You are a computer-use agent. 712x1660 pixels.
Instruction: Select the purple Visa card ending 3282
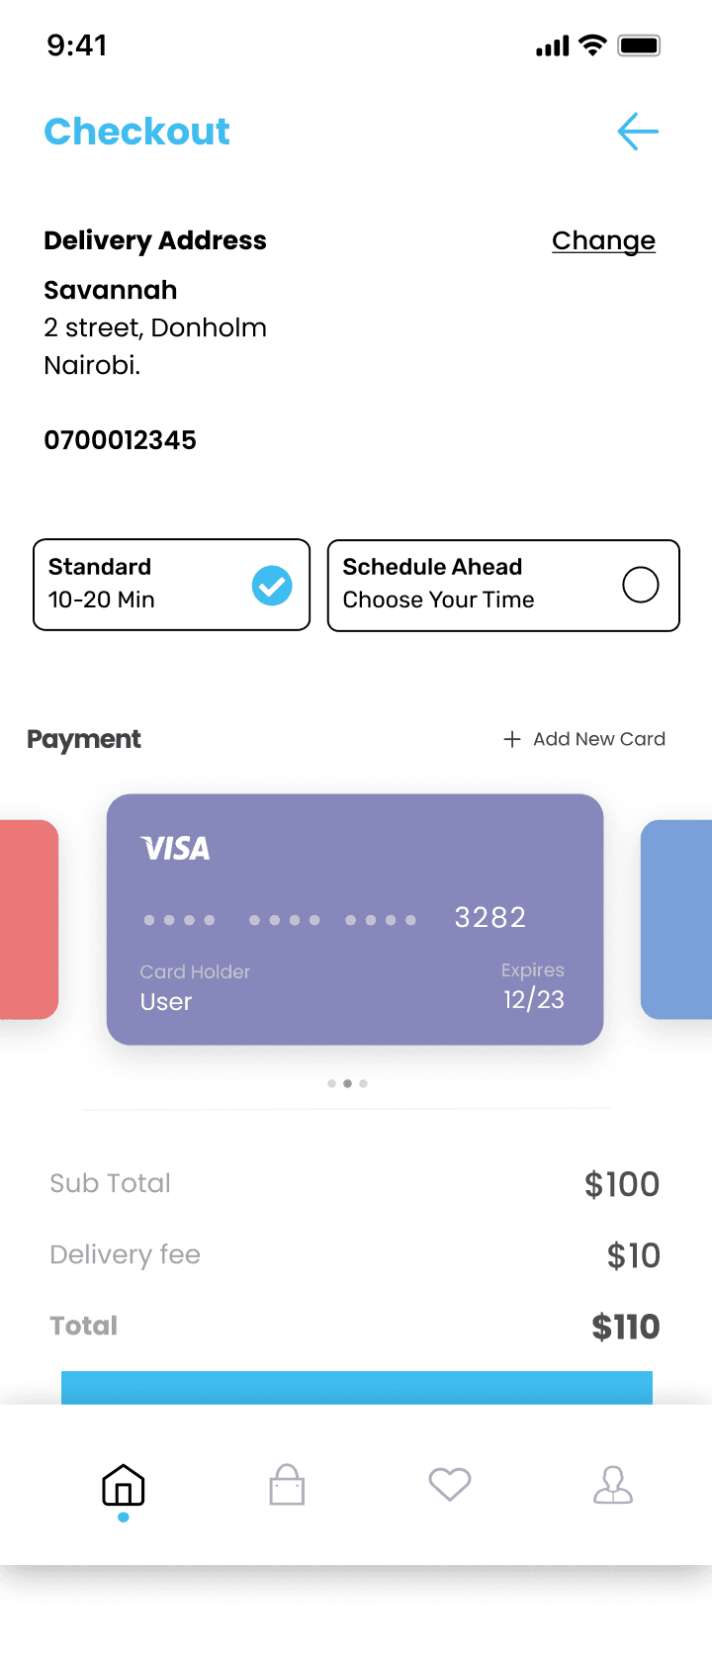355,919
